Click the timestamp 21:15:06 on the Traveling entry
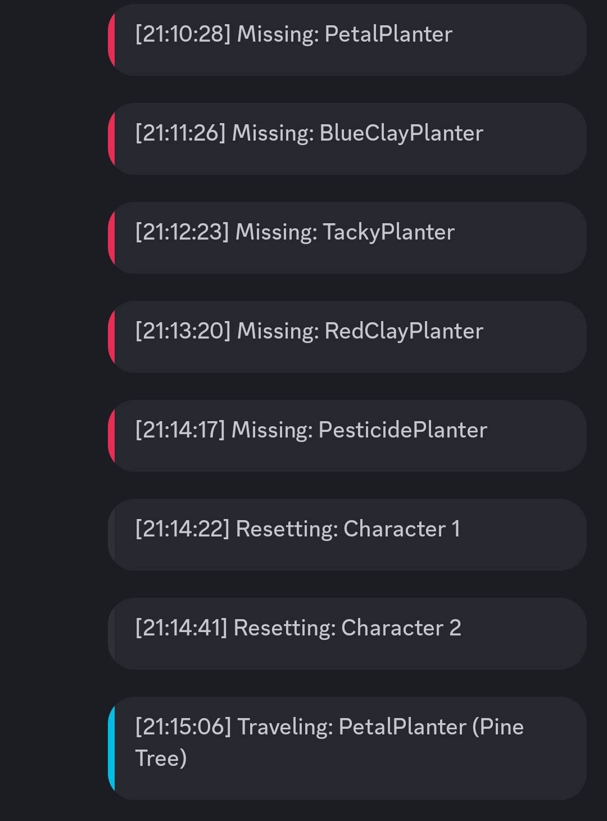Image resolution: width=607 pixels, height=821 pixels. (x=181, y=727)
